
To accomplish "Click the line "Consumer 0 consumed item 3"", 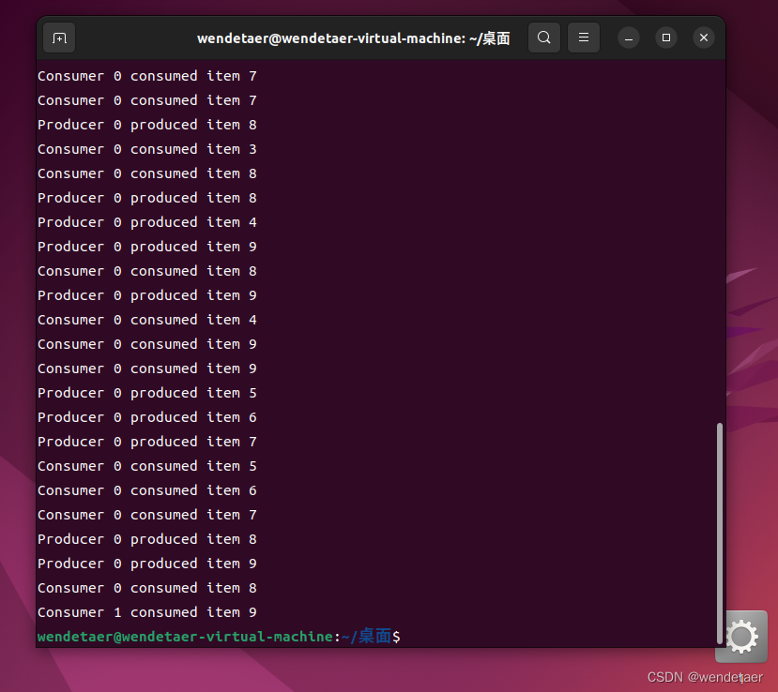I will [x=146, y=149].
